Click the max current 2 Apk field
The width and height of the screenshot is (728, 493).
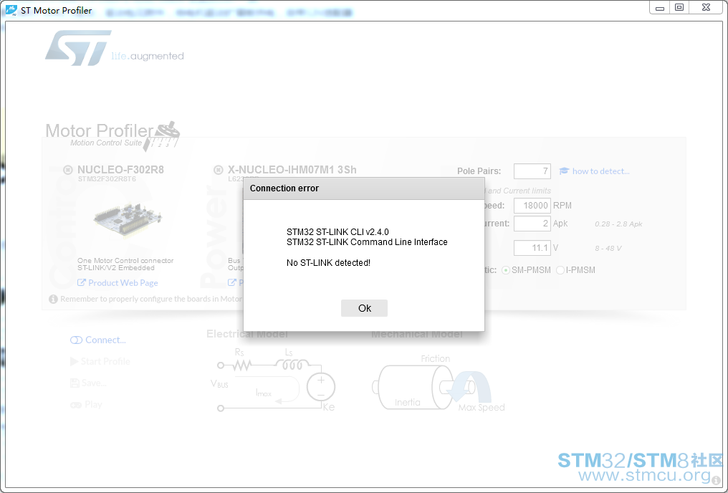(532, 224)
